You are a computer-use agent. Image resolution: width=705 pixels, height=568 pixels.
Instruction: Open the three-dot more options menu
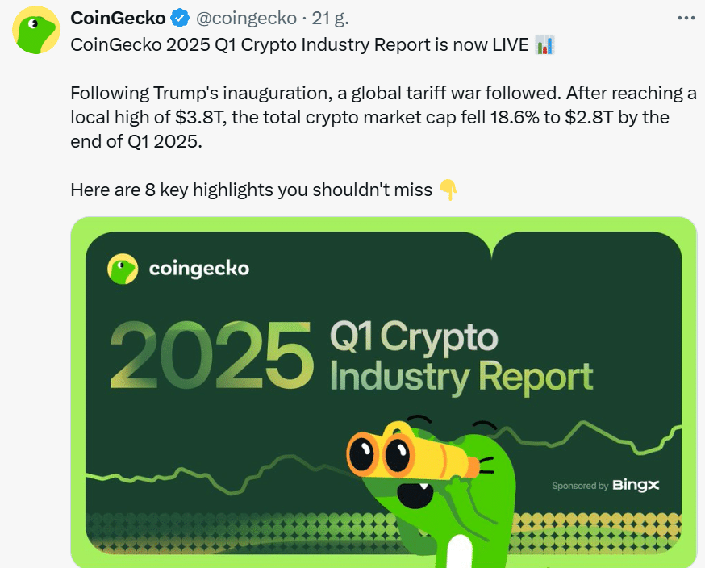pos(686,18)
